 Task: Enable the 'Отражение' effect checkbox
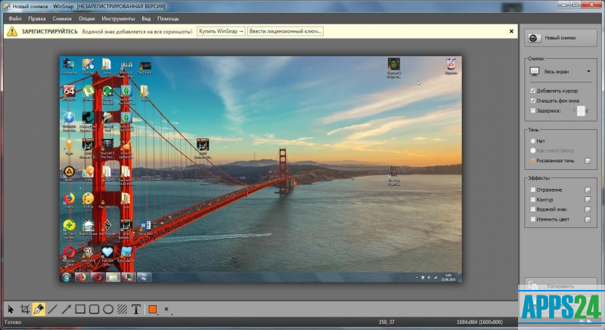coord(533,190)
